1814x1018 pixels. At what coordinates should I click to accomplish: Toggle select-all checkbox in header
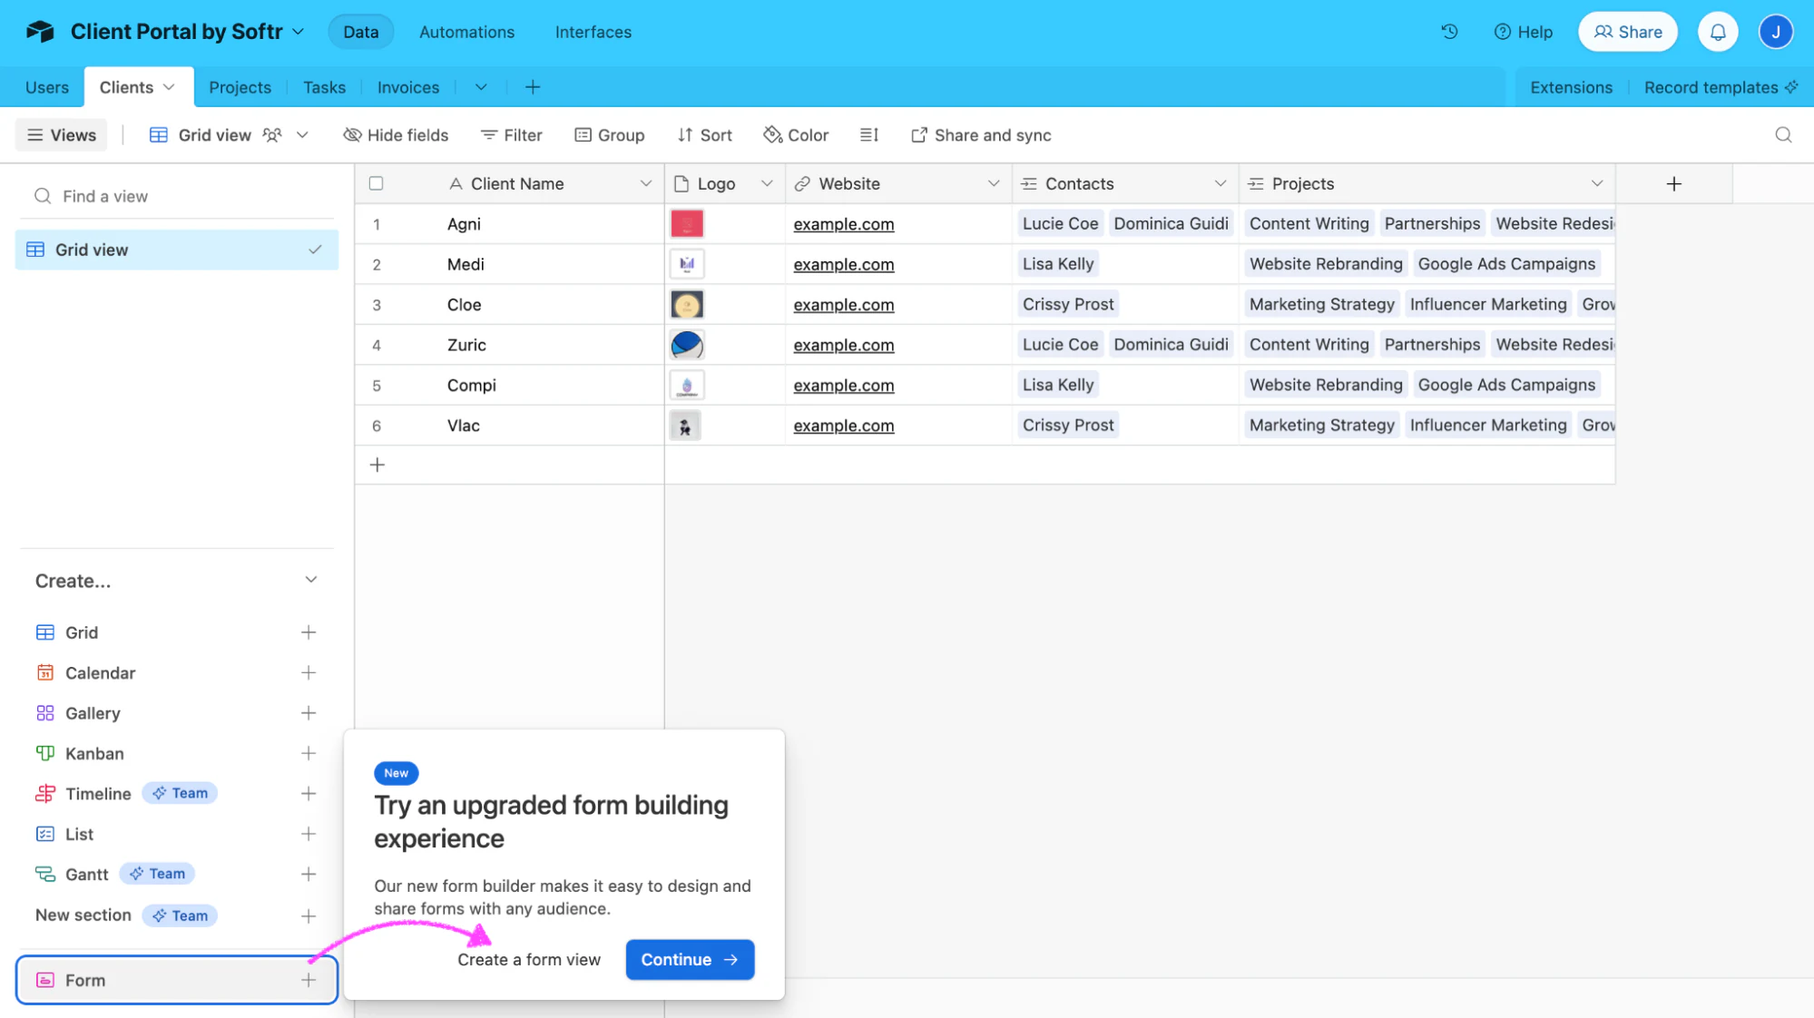[x=376, y=183]
